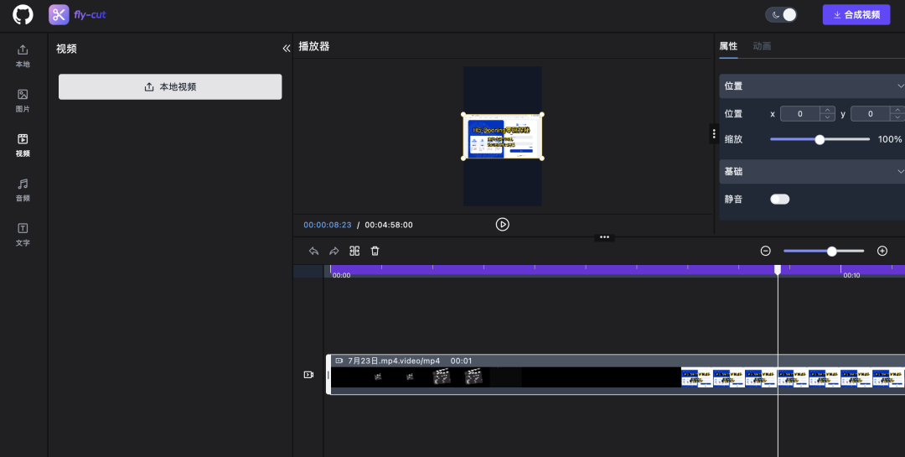Viewport: 905px width, 457px height.
Task: Collapse the 视频 side panel
Action: pos(287,49)
